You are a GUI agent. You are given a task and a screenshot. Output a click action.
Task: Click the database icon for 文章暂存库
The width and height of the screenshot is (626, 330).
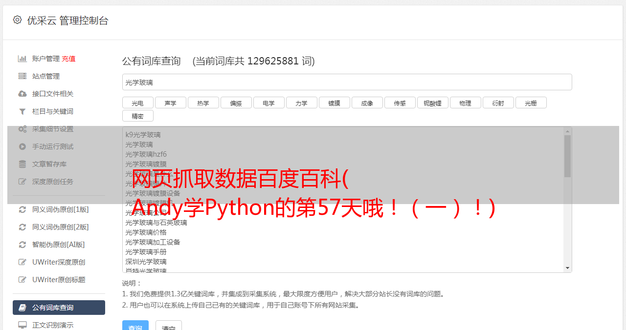click(x=22, y=164)
